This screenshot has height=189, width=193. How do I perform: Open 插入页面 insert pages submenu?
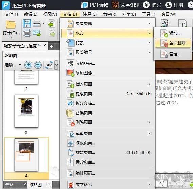coord(107,84)
